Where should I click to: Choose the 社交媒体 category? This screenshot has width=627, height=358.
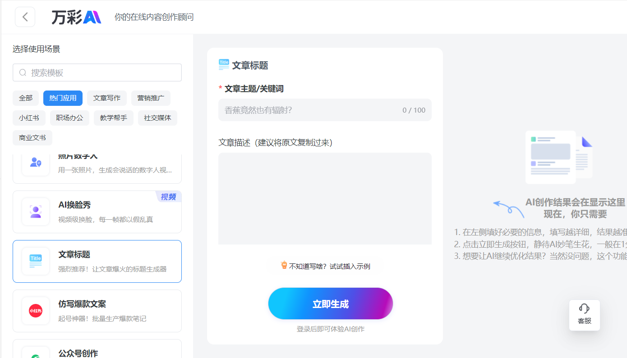pos(157,118)
